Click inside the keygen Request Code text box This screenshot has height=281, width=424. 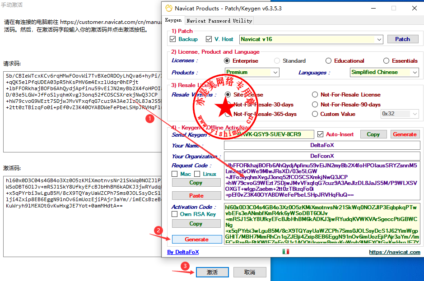click(322, 180)
